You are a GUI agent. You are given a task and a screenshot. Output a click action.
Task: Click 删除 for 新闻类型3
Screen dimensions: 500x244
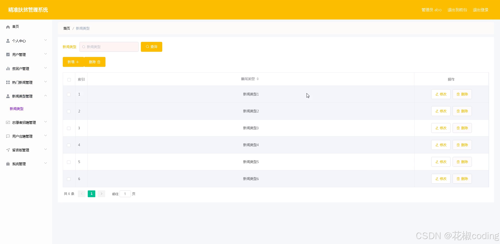[x=462, y=128]
